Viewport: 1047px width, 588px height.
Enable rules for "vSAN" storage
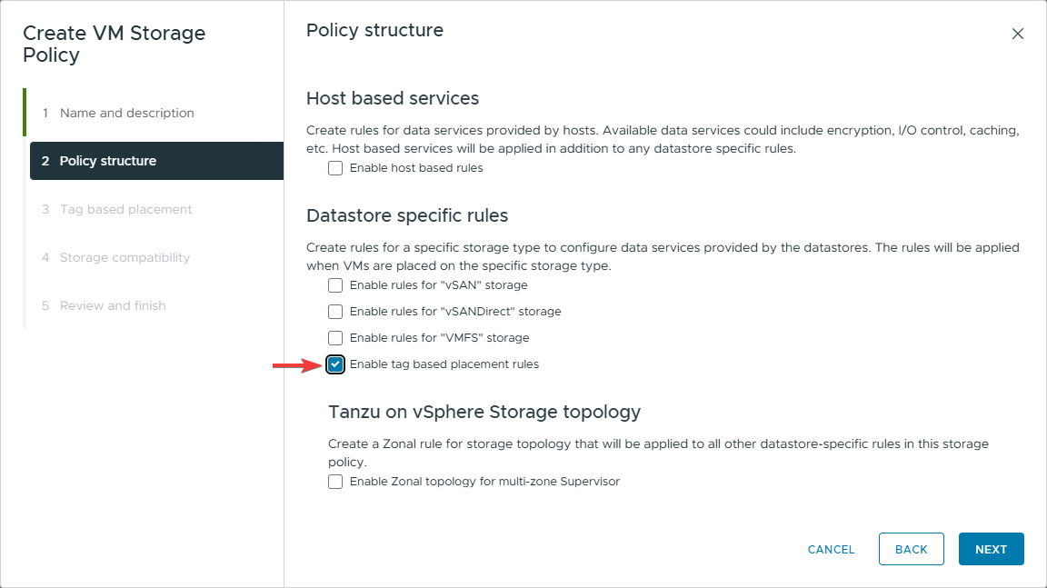pos(335,285)
